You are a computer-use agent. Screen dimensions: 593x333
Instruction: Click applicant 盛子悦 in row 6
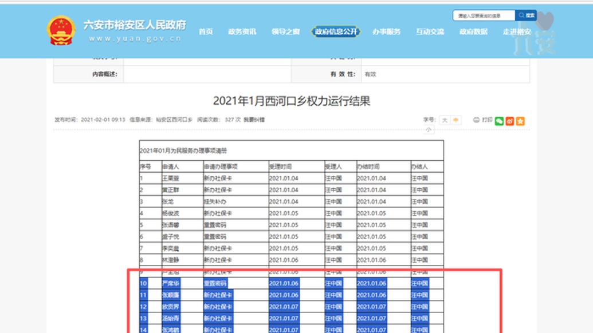tap(171, 237)
